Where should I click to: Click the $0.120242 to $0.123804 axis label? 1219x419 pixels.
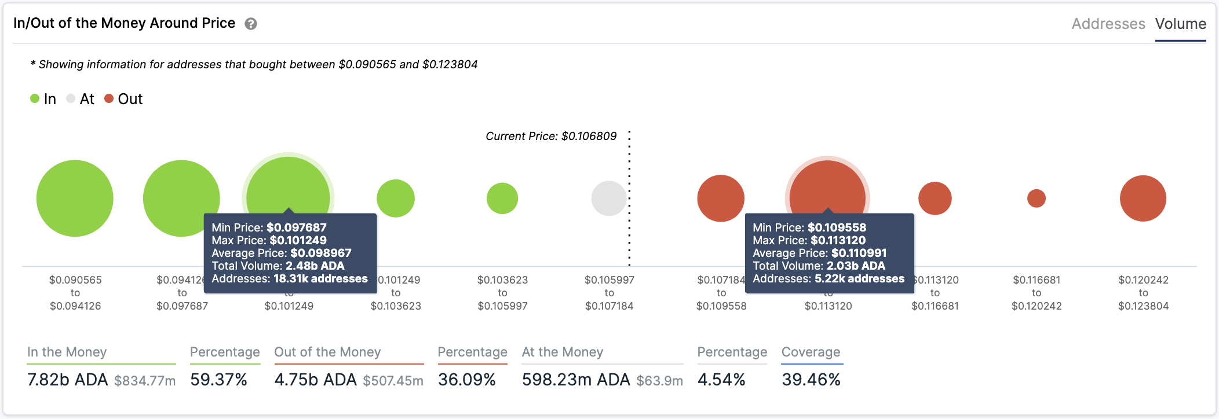[x=1144, y=293]
